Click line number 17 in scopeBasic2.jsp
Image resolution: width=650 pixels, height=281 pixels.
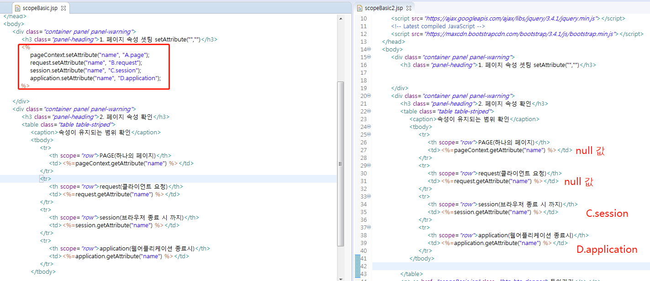click(x=363, y=72)
